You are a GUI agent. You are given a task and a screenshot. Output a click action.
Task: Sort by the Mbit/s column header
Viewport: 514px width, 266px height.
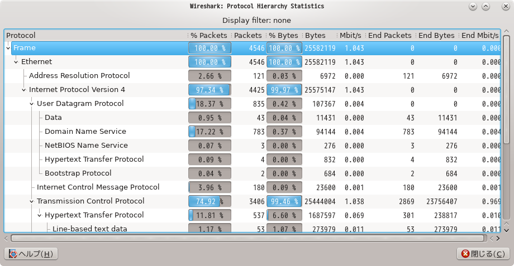[350, 35]
